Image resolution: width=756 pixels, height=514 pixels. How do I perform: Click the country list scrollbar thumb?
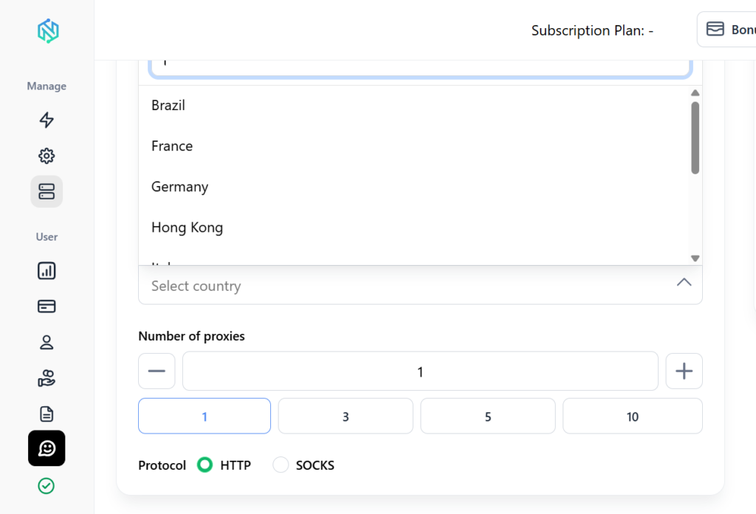[695, 138]
